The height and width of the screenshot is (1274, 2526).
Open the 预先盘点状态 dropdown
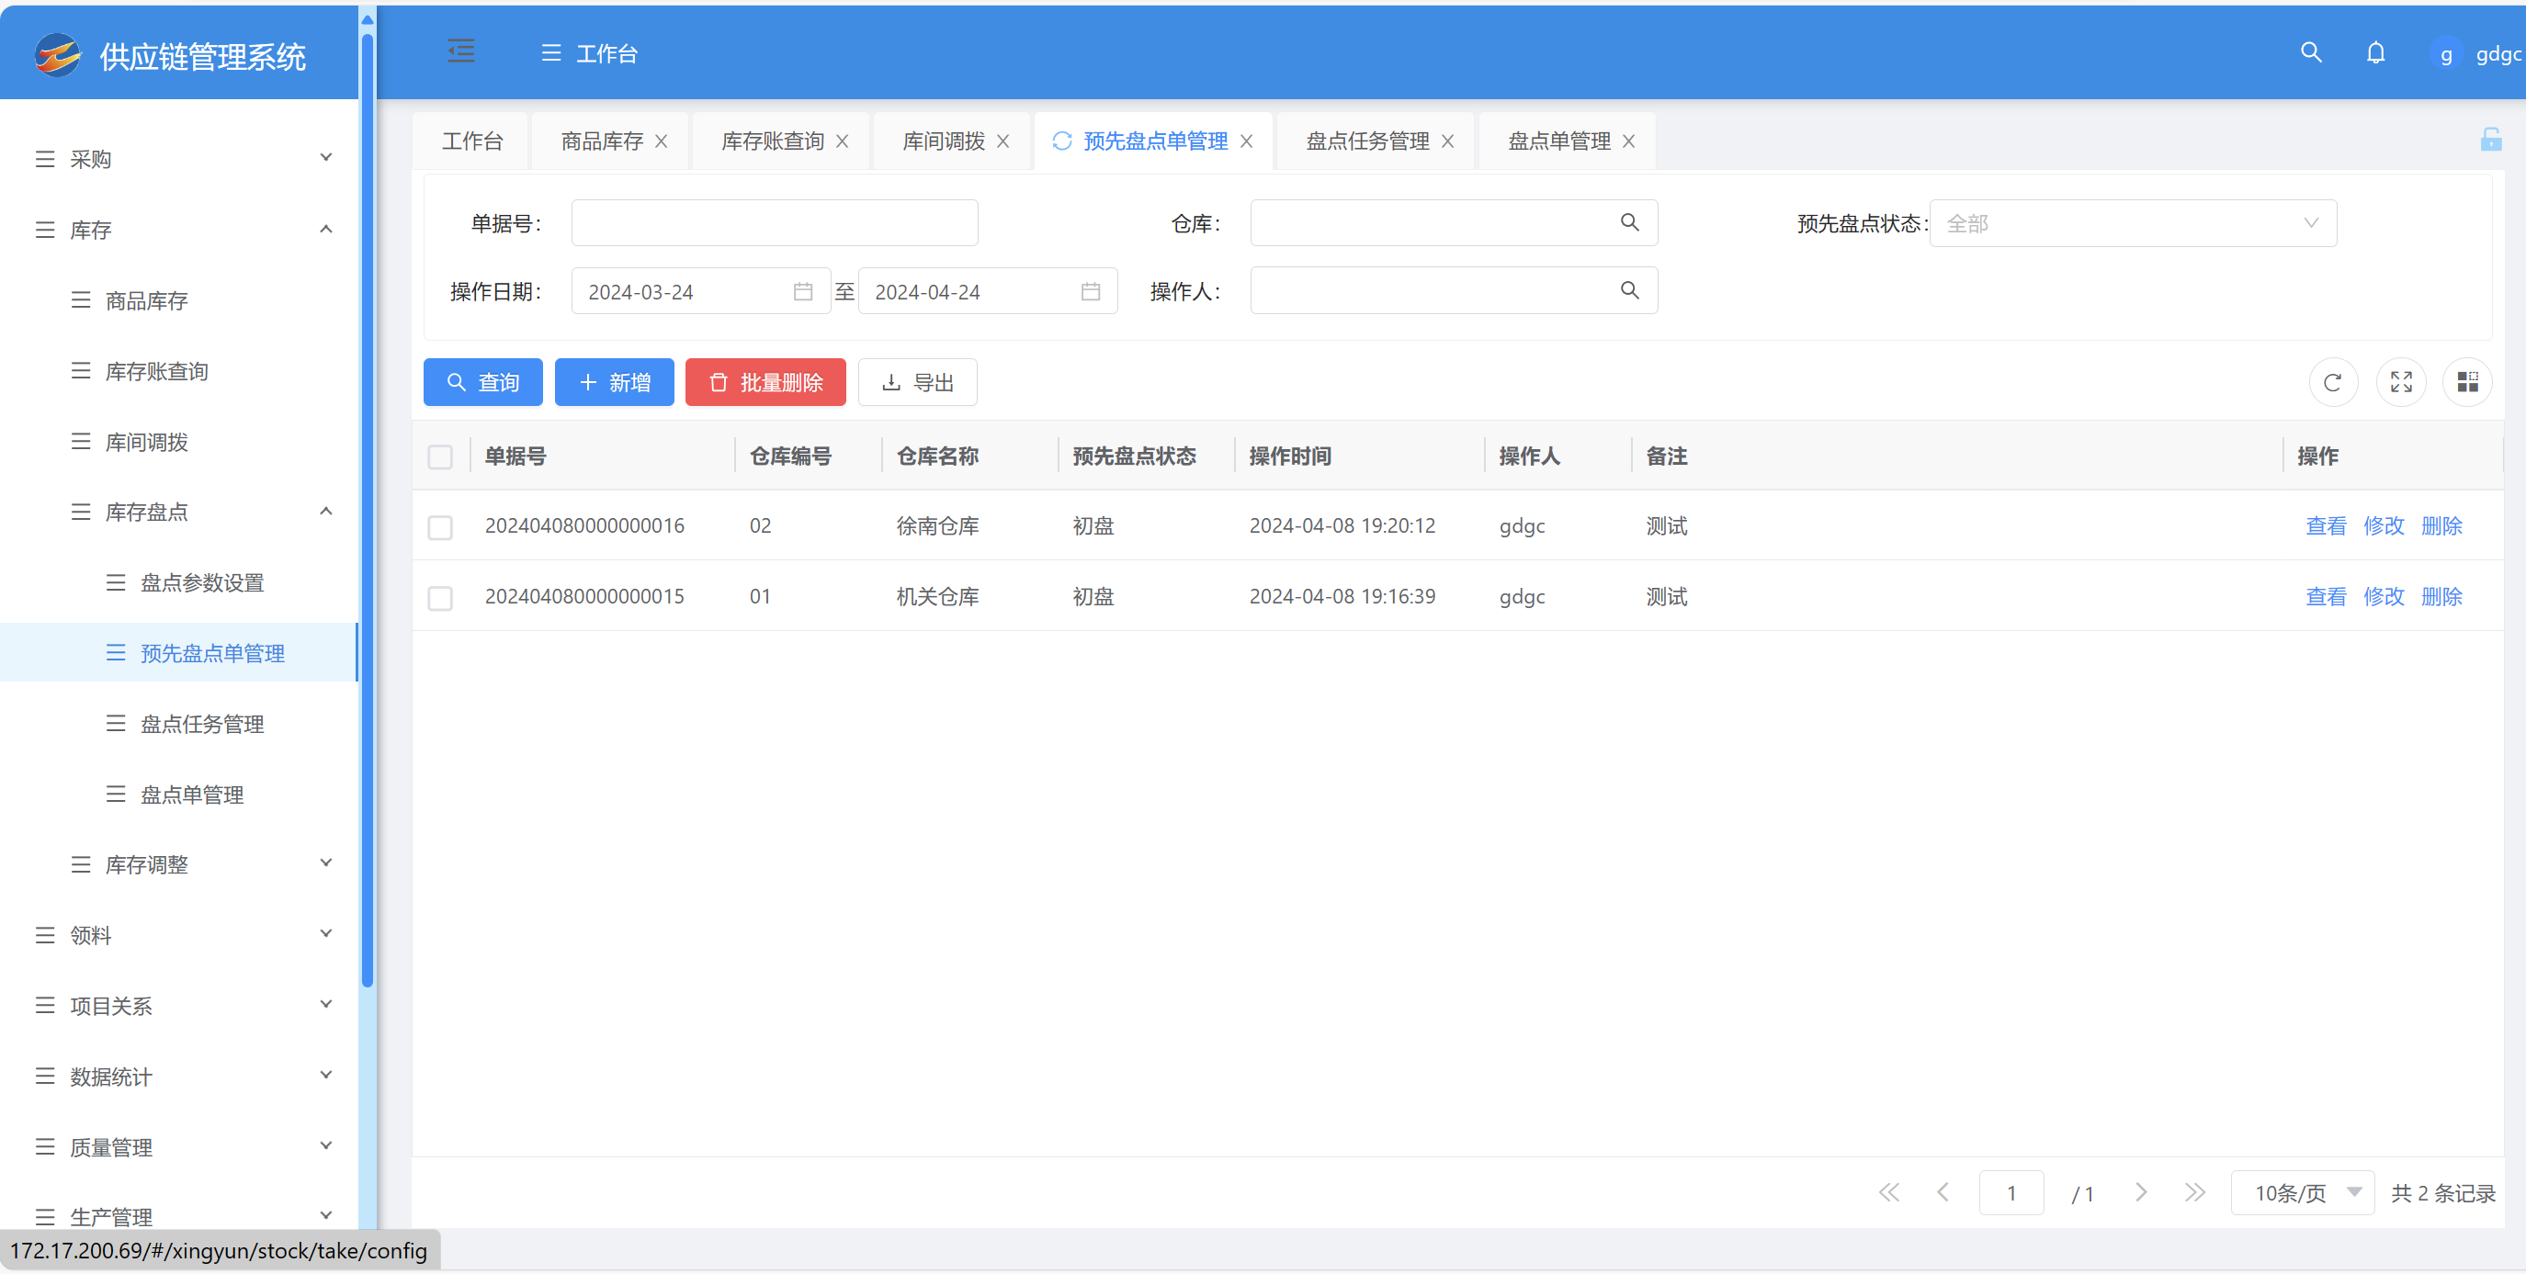(2132, 223)
